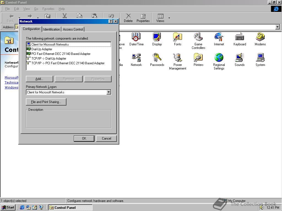Select the Configuration tab

click(x=31, y=29)
